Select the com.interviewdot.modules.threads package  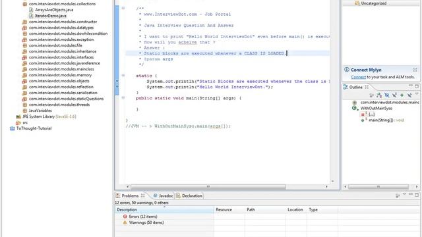[59, 105]
